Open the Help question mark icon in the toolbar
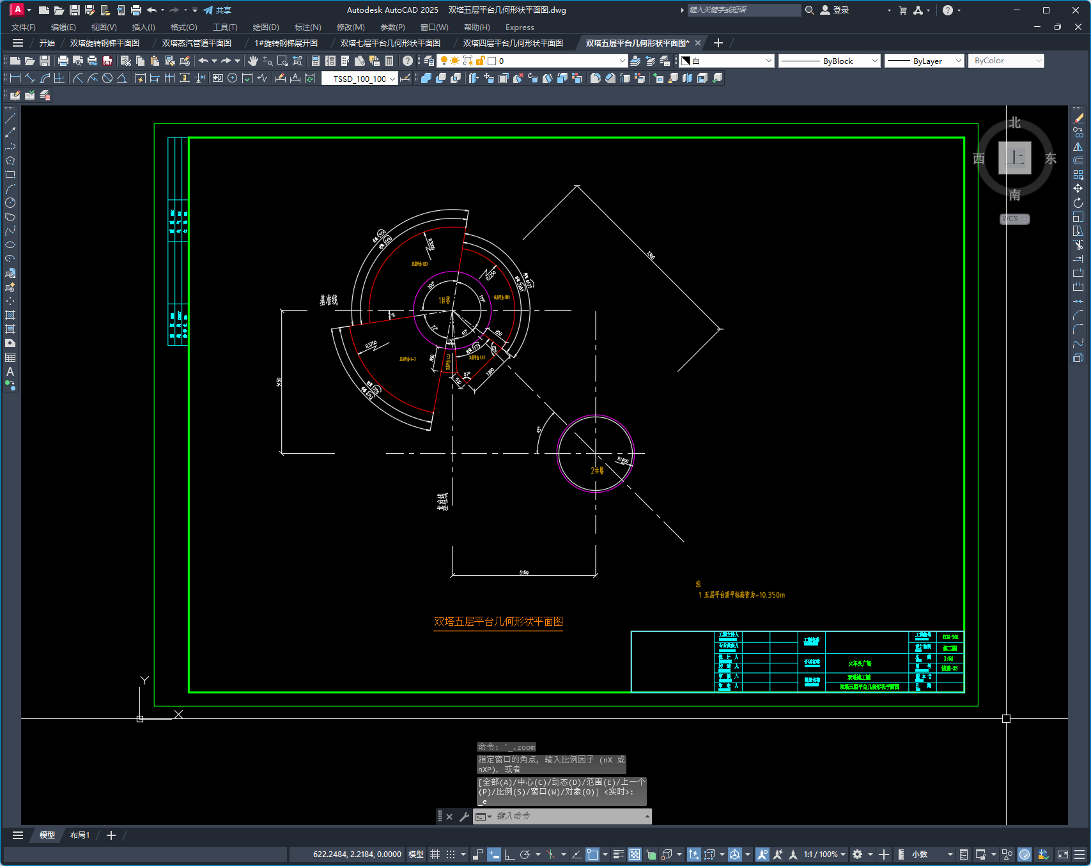 pos(408,61)
